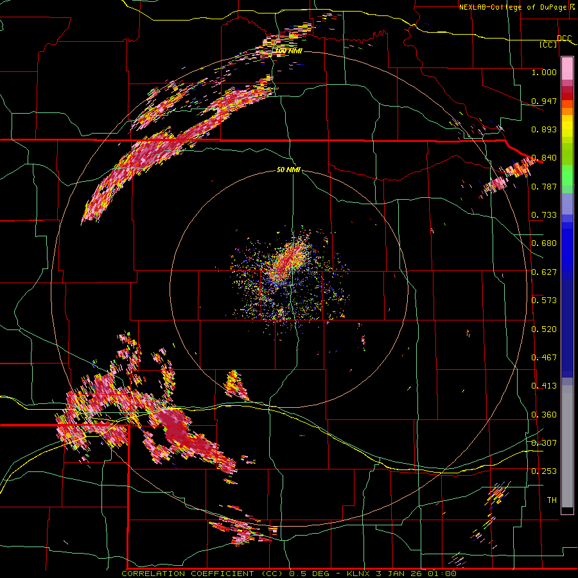This screenshot has height=578, width=578.
Task: Click the 50 NMI range ring label
Action: pyautogui.click(x=288, y=170)
